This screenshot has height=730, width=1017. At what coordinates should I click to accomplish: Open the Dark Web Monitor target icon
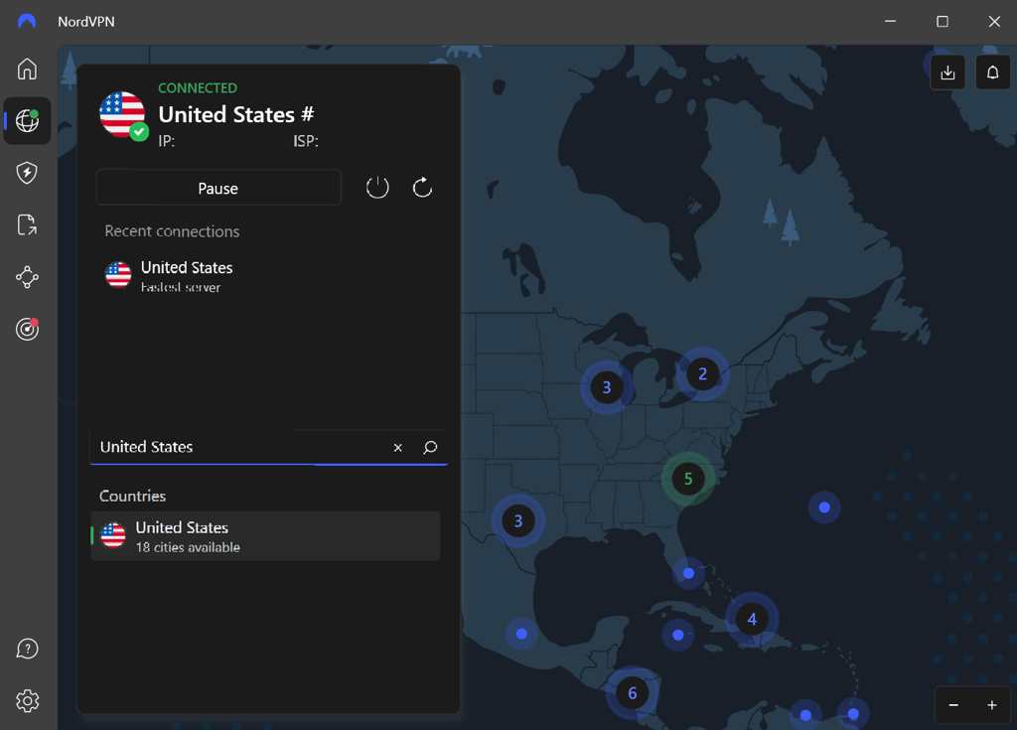[x=27, y=329]
